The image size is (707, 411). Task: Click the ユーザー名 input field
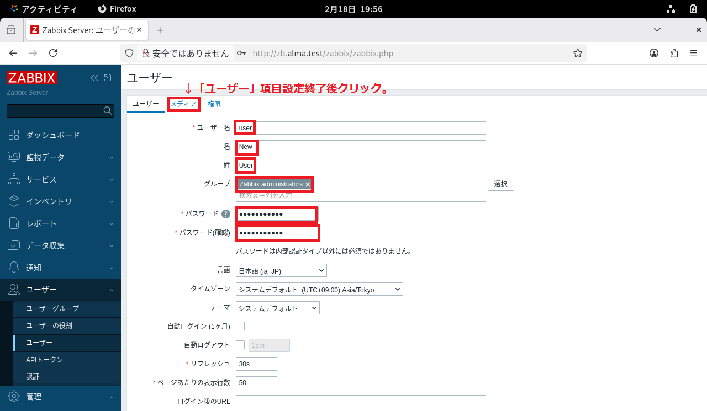[361, 128]
